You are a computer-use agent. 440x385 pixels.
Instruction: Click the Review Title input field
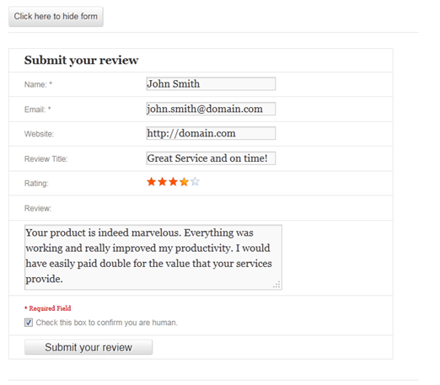click(211, 158)
